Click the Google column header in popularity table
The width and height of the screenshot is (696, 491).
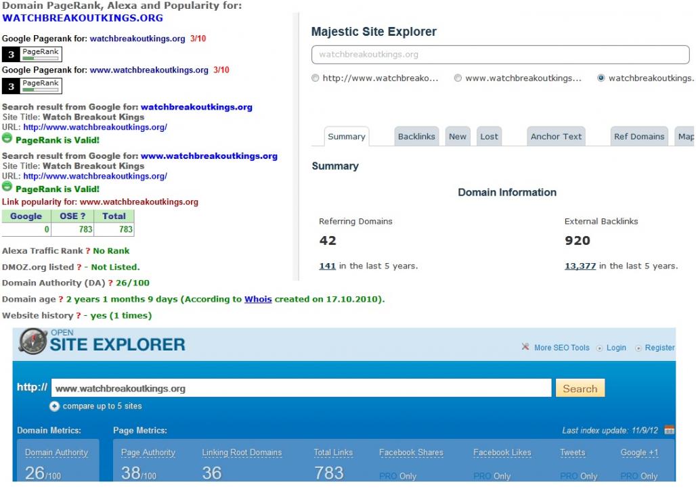tap(26, 216)
